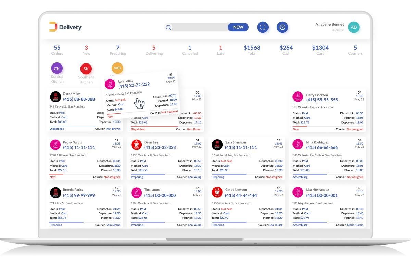Click inside the search input field
This screenshot has height=257, width=411.
click(200, 27)
